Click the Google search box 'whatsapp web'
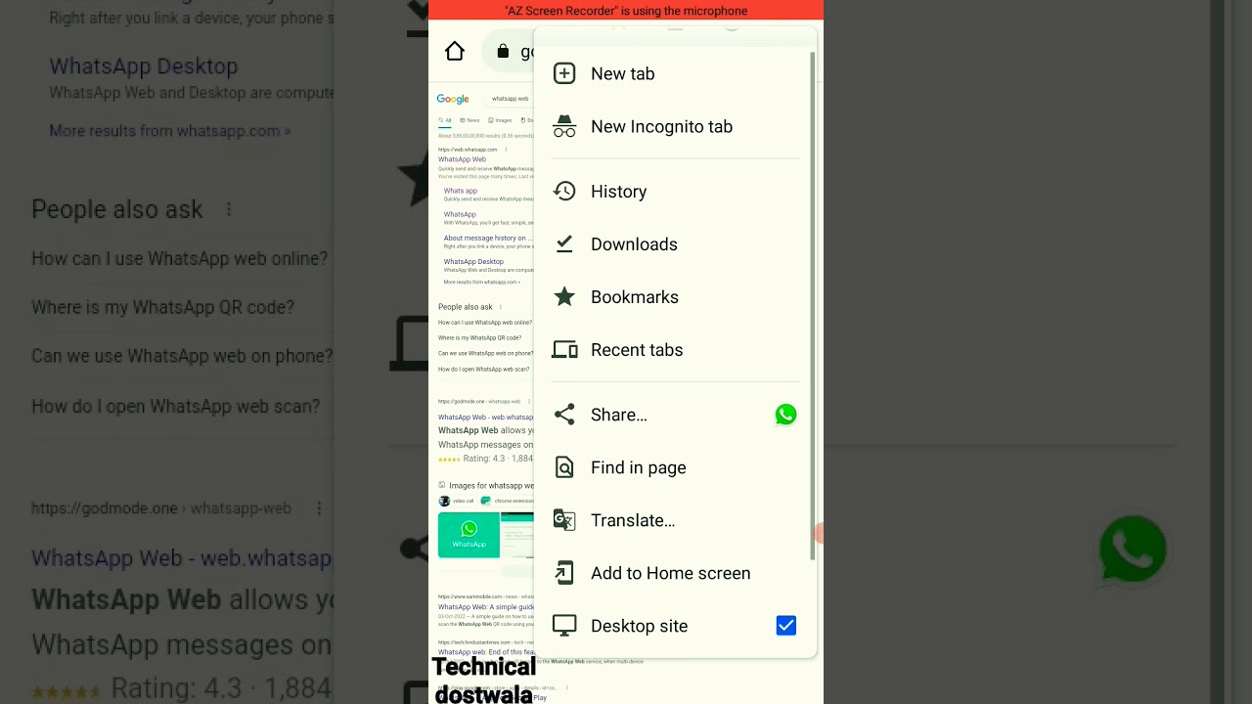1252x704 pixels. [x=509, y=99]
